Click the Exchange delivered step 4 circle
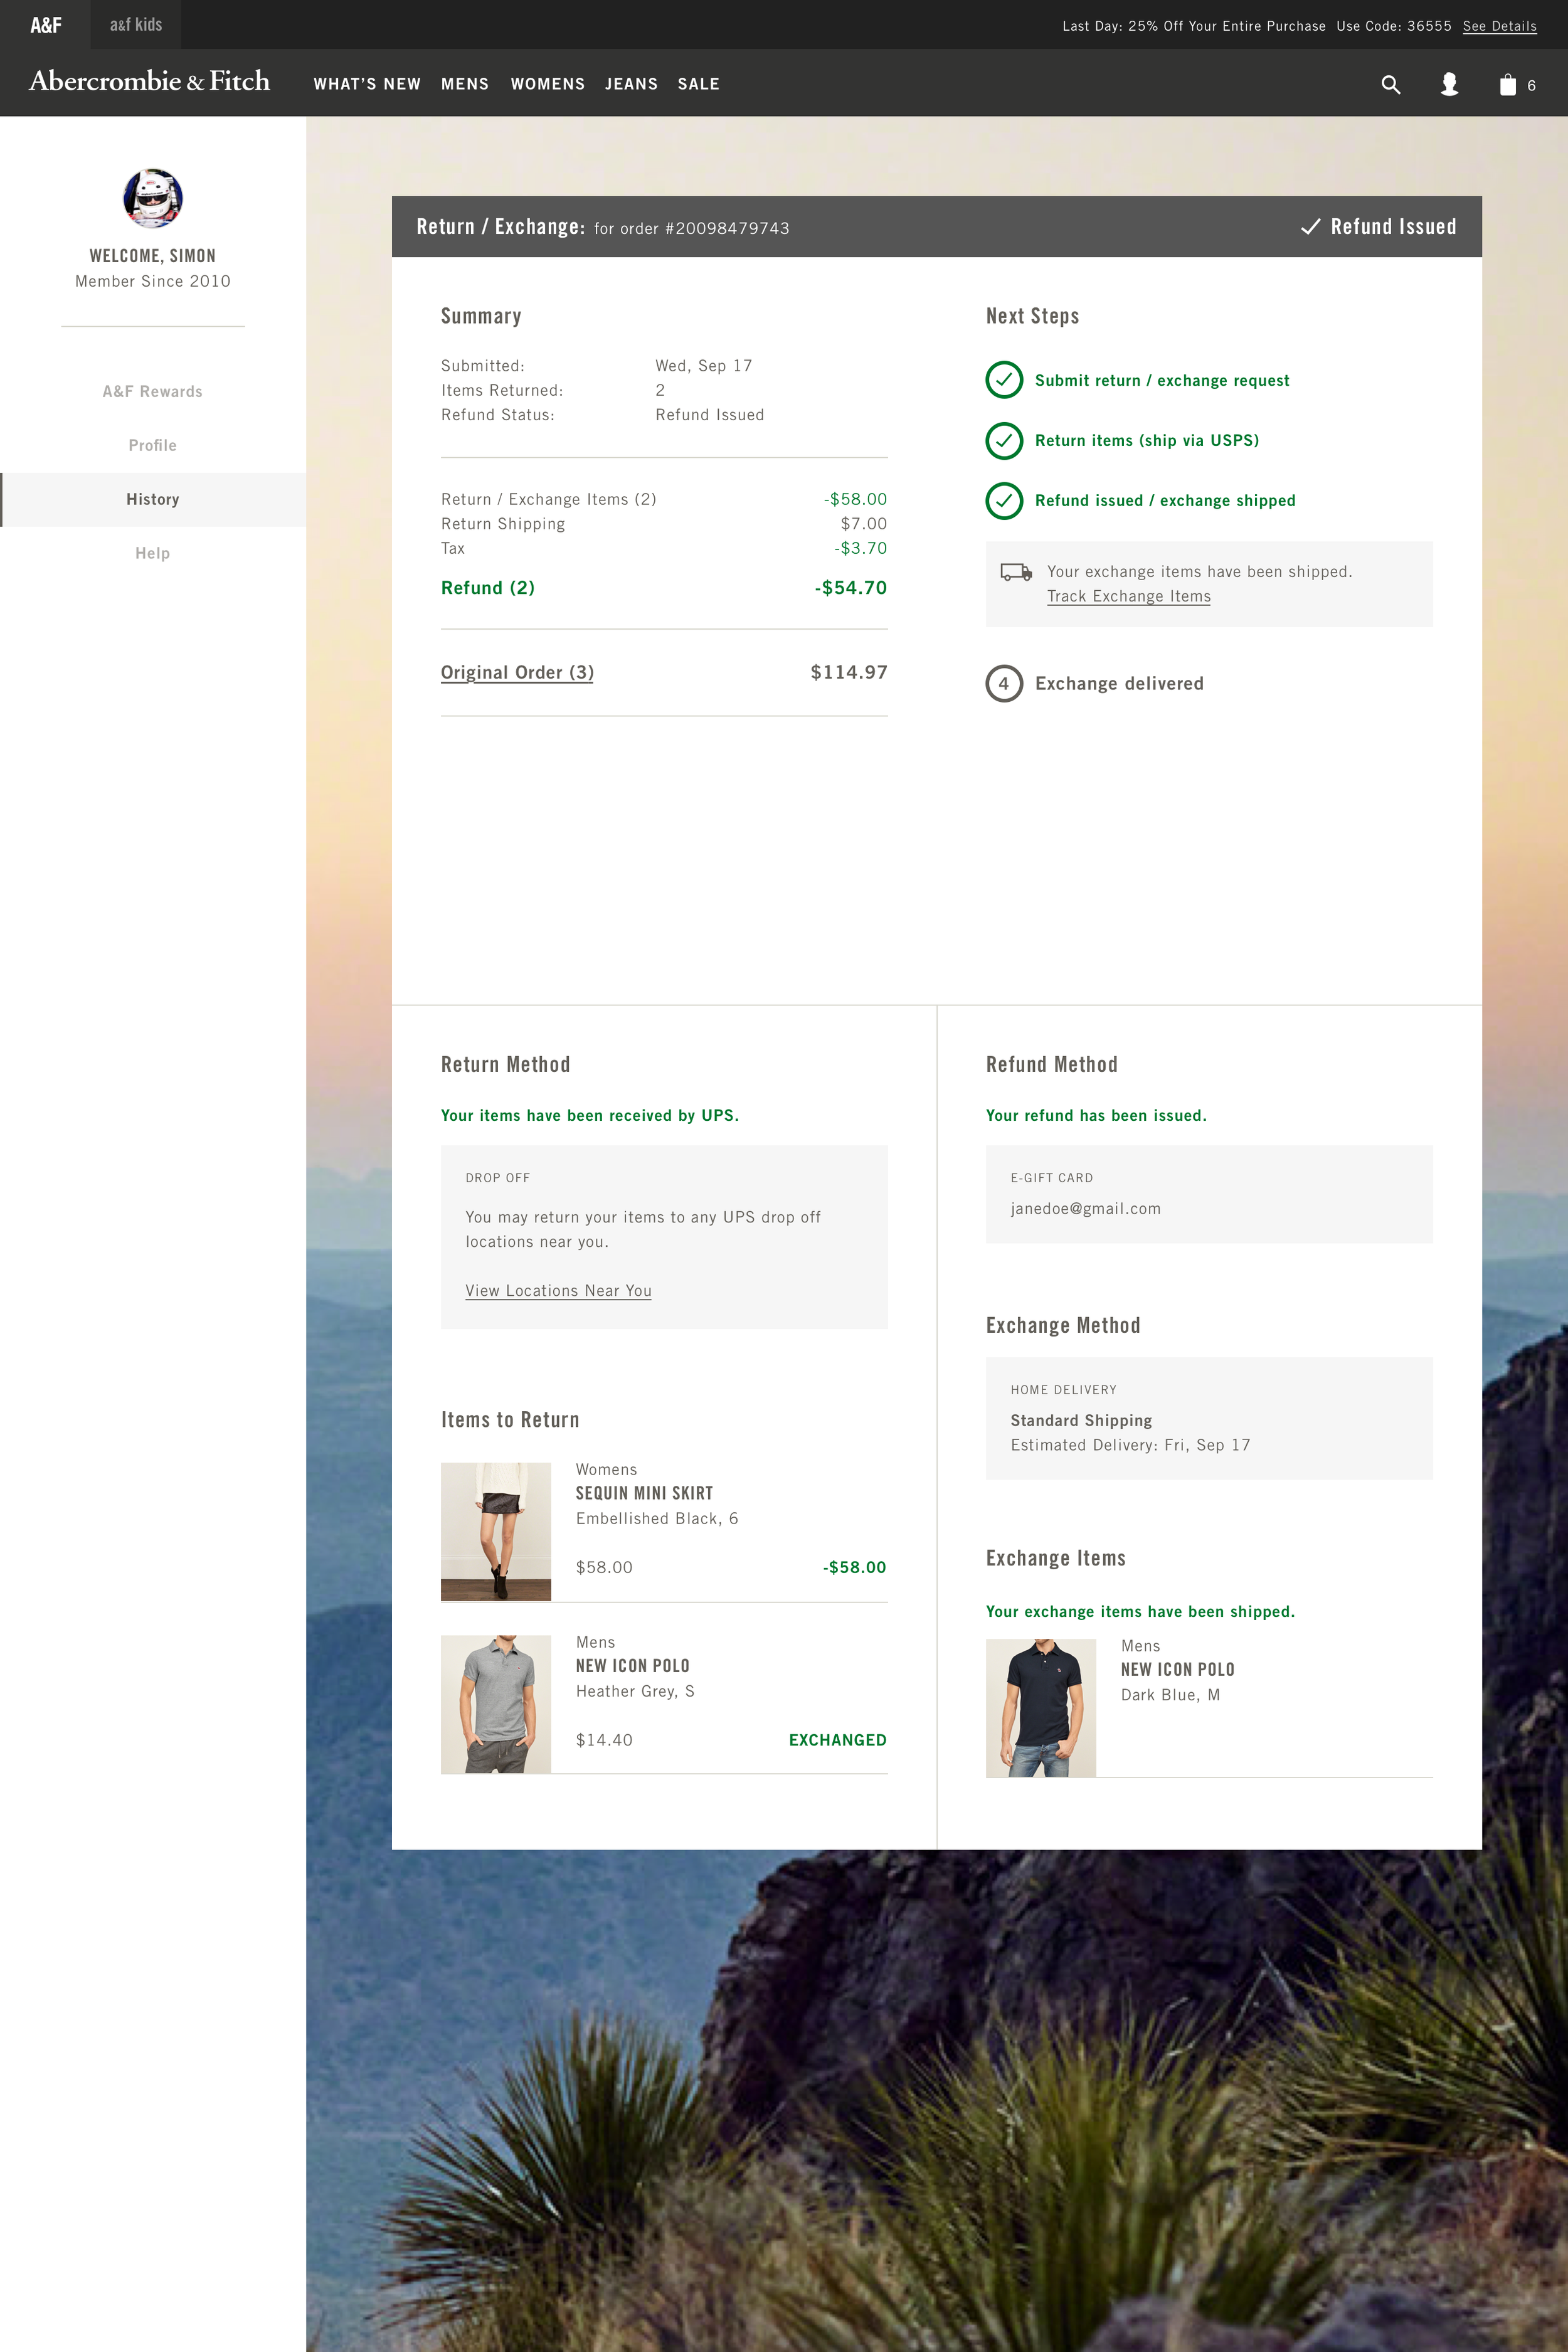The height and width of the screenshot is (2352, 1568). tap(1004, 684)
